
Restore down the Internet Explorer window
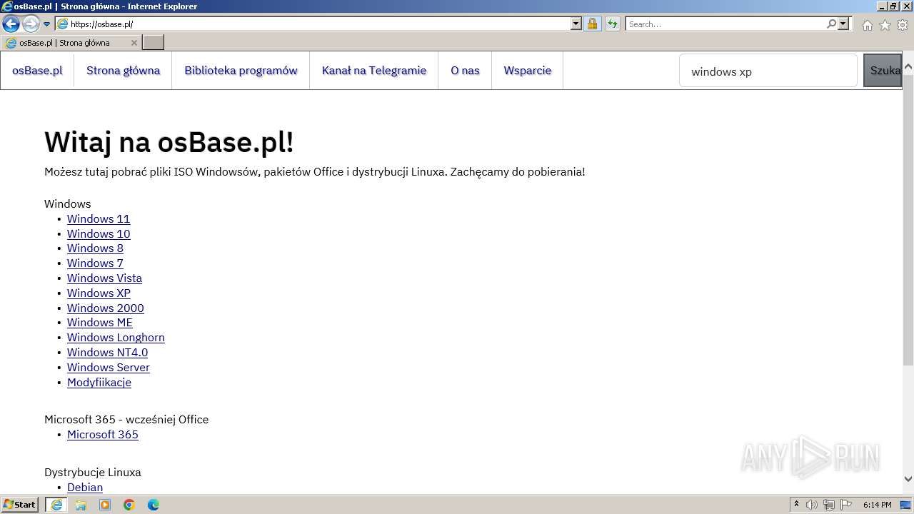pos(893,6)
